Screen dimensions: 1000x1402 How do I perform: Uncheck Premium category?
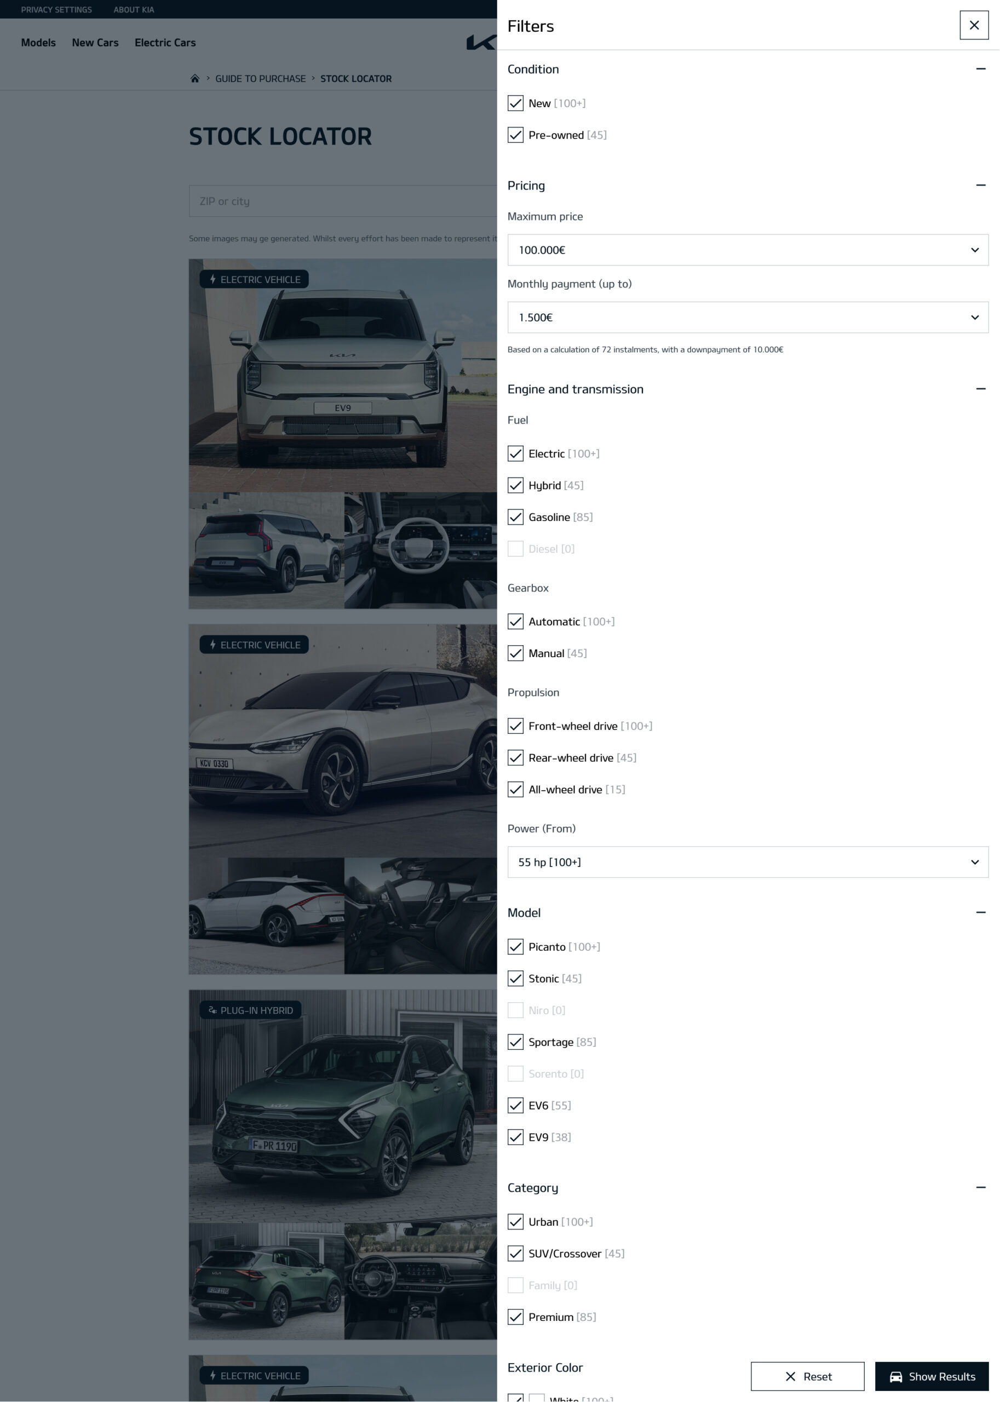[x=515, y=1317]
